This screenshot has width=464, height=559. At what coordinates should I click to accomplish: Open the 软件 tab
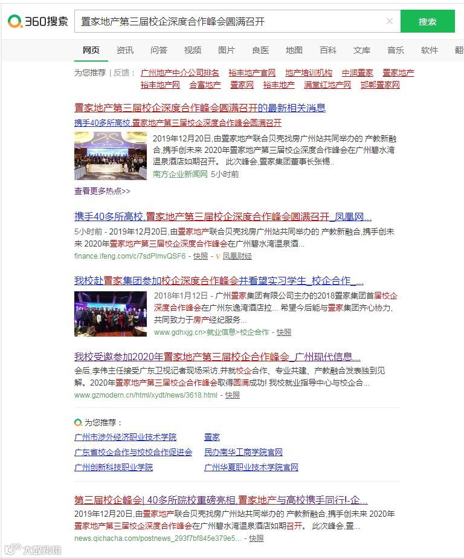click(430, 50)
